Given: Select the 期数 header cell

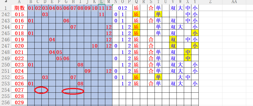Looking at the screenshot, I should 19,8.
